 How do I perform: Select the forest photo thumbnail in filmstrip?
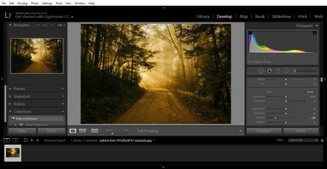(13, 153)
